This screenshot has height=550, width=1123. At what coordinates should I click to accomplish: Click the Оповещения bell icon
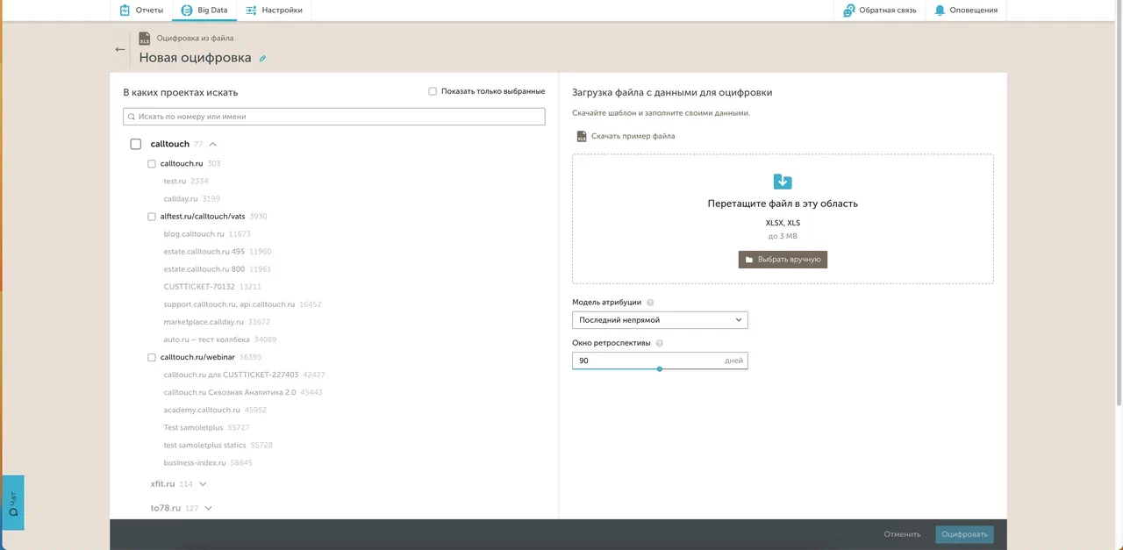[940, 11]
